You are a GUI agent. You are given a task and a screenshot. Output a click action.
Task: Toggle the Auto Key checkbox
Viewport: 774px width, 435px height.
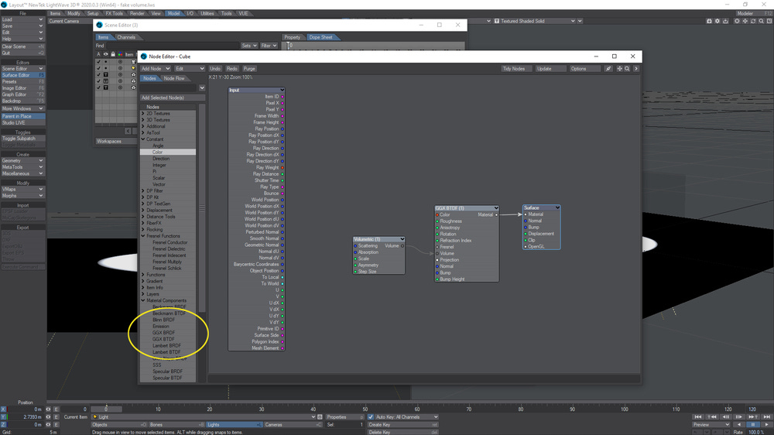tap(371, 416)
